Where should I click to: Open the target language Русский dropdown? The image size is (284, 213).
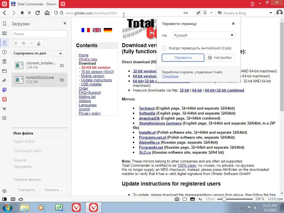pyautogui.click(x=204, y=35)
